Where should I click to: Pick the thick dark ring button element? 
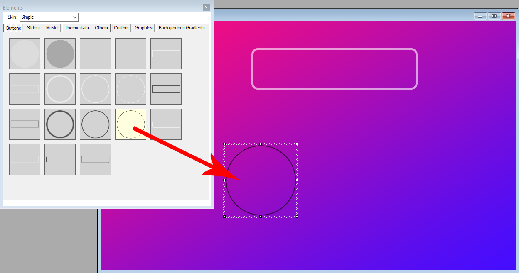pos(60,124)
